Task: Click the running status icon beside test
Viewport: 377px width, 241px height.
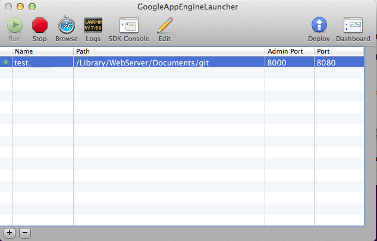Action: [6, 62]
